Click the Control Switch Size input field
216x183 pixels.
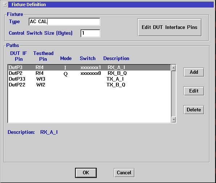click(x=90, y=33)
